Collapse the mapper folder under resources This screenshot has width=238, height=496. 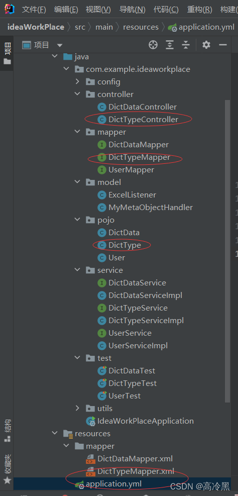point(66,446)
